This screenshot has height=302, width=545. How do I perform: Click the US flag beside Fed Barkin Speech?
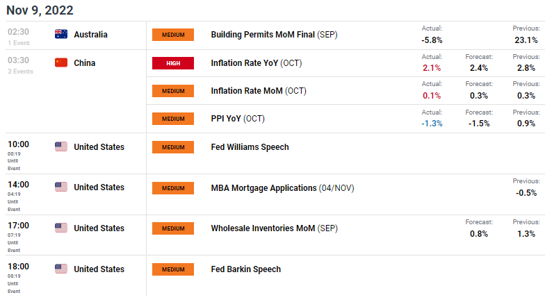coord(61,269)
